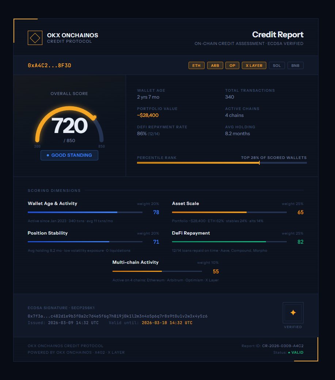Click the VALID status indicator
The height and width of the screenshot is (380, 335).
point(296,352)
